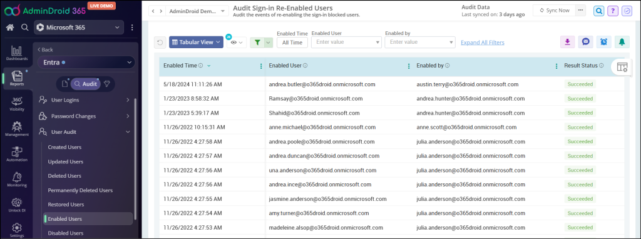Screen dimensions: 641x239
Task: Show info for Enabled User column
Action: [x=305, y=65]
